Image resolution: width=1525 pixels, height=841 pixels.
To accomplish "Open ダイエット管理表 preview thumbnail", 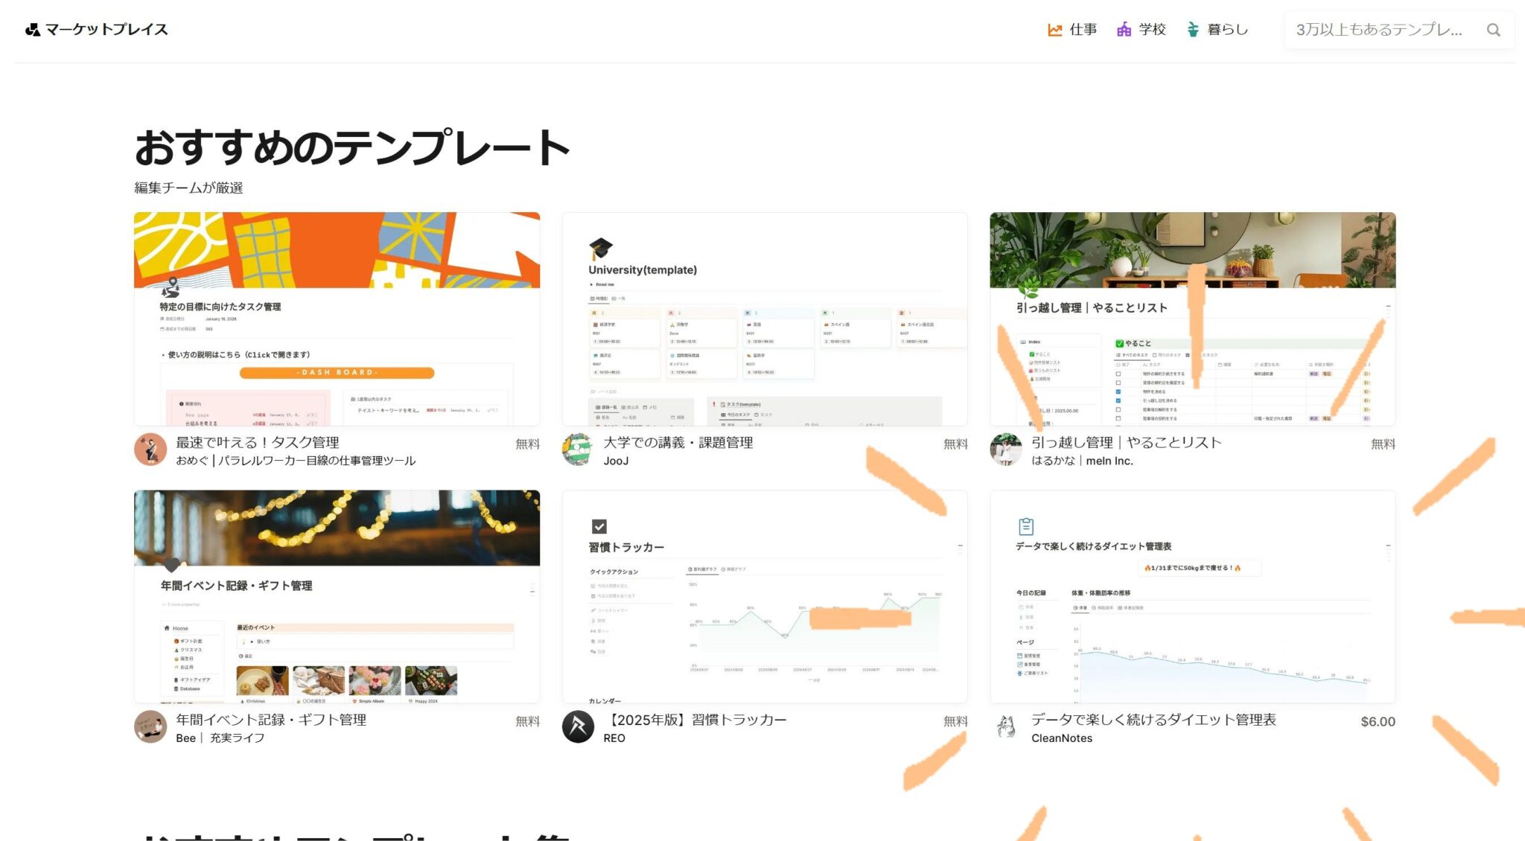I will click(x=1191, y=596).
